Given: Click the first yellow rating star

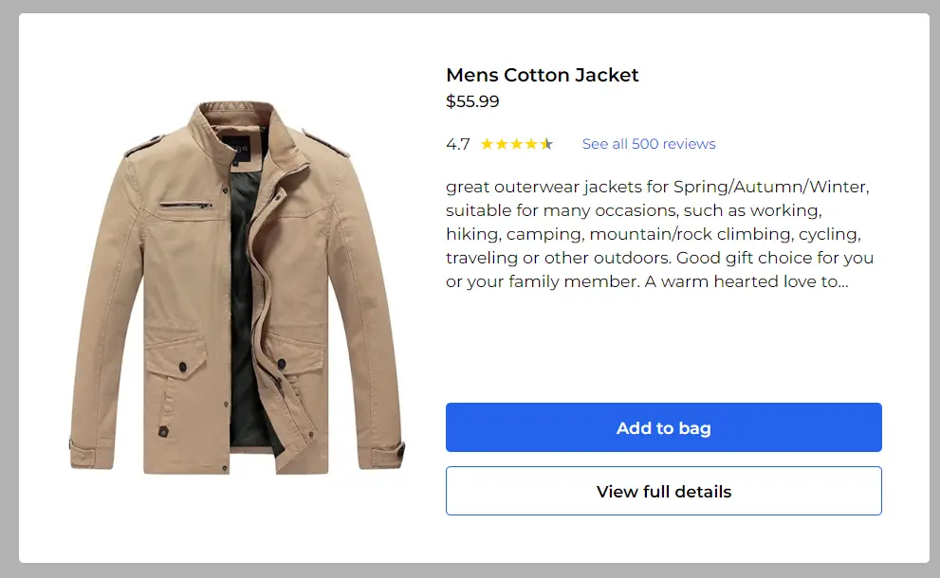Looking at the screenshot, I should [487, 144].
